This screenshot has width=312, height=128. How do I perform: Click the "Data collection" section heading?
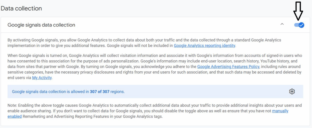pos(21,8)
